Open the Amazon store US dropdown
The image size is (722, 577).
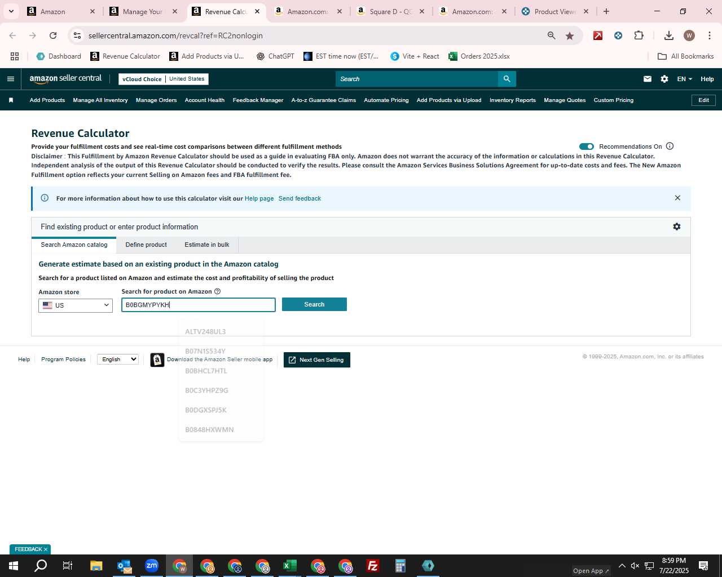[x=76, y=305]
